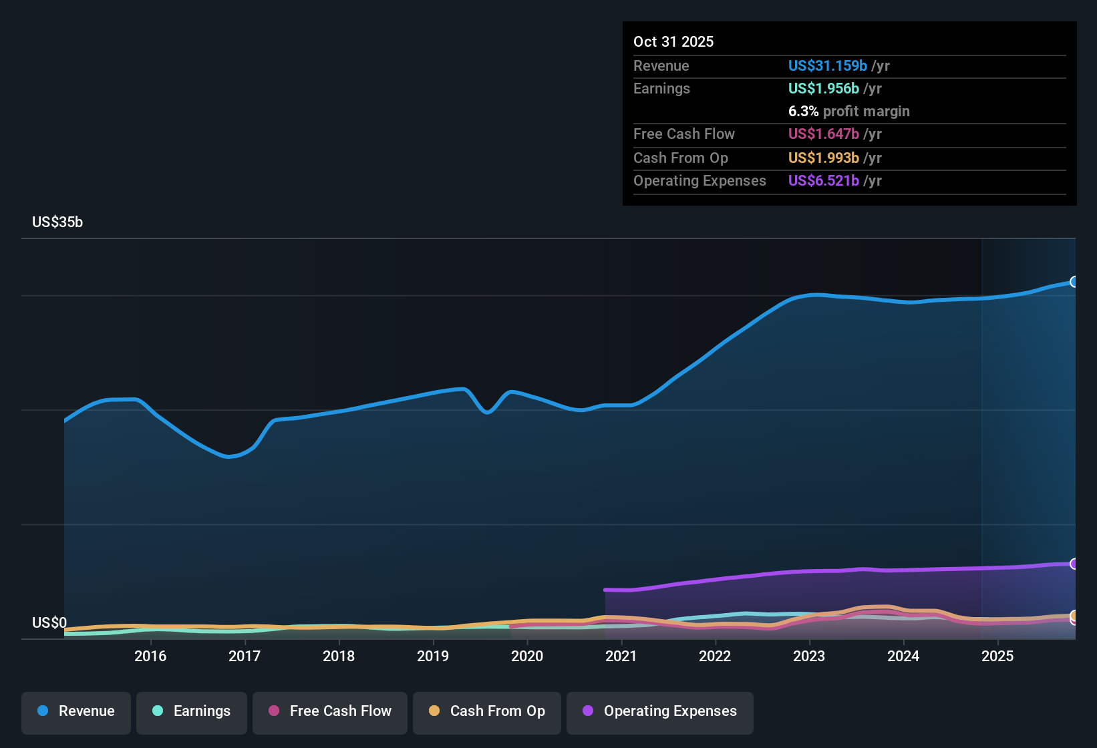The height and width of the screenshot is (748, 1097).
Task: Click the blue Revenue legend dot icon
Action: click(x=42, y=711)
